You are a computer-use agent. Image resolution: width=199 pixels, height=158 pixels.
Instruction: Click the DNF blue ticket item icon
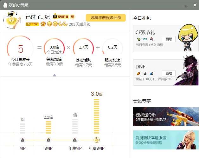pyautogui.click(x=151, y=73)
